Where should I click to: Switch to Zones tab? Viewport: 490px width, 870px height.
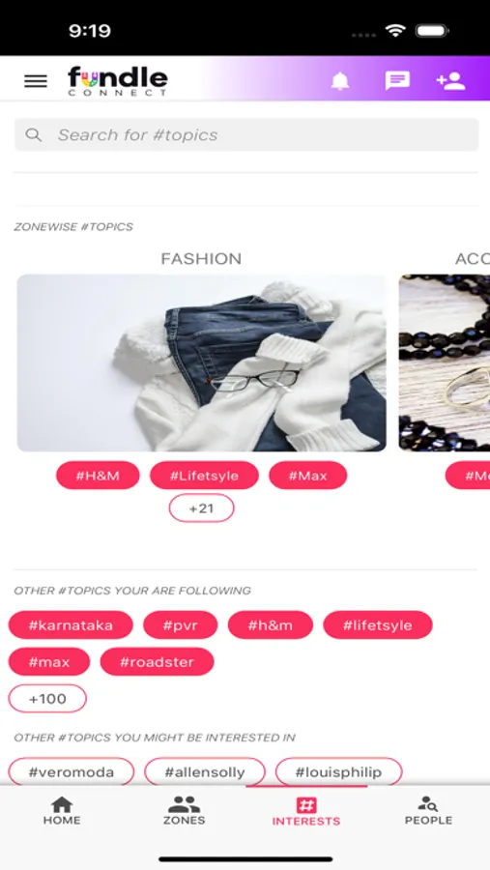click(x=185, y=811)
